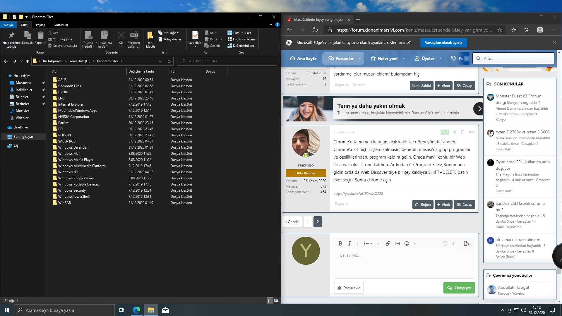Open emoji picker in reply editor
This screenshot has height=316, width=562.
coord(407,243)
